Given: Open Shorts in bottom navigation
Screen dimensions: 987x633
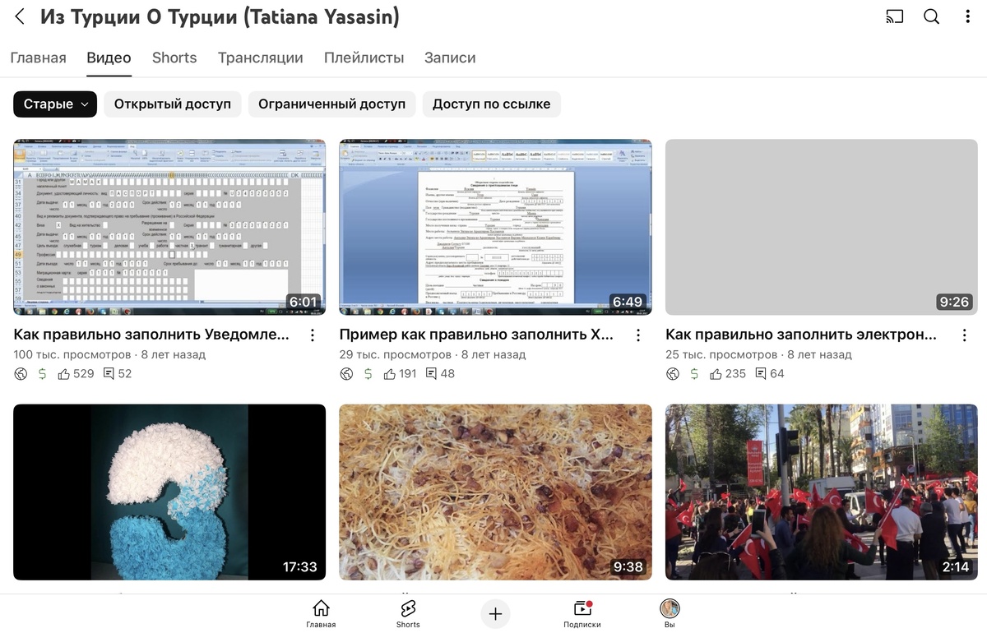Looking at the screenshot, I should point(408,613).
